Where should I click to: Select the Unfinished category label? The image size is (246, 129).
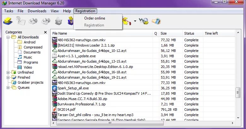(26, 72)
